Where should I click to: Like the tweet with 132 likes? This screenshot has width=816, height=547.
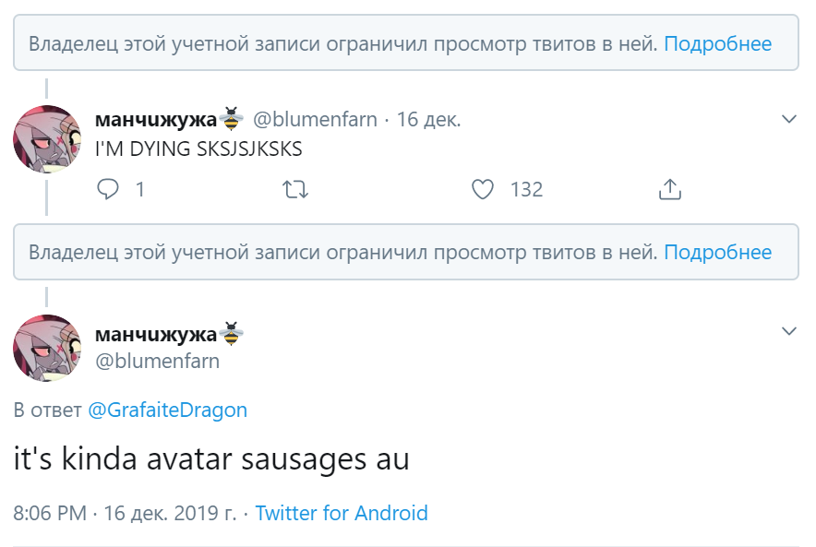(x=483, y=190)
